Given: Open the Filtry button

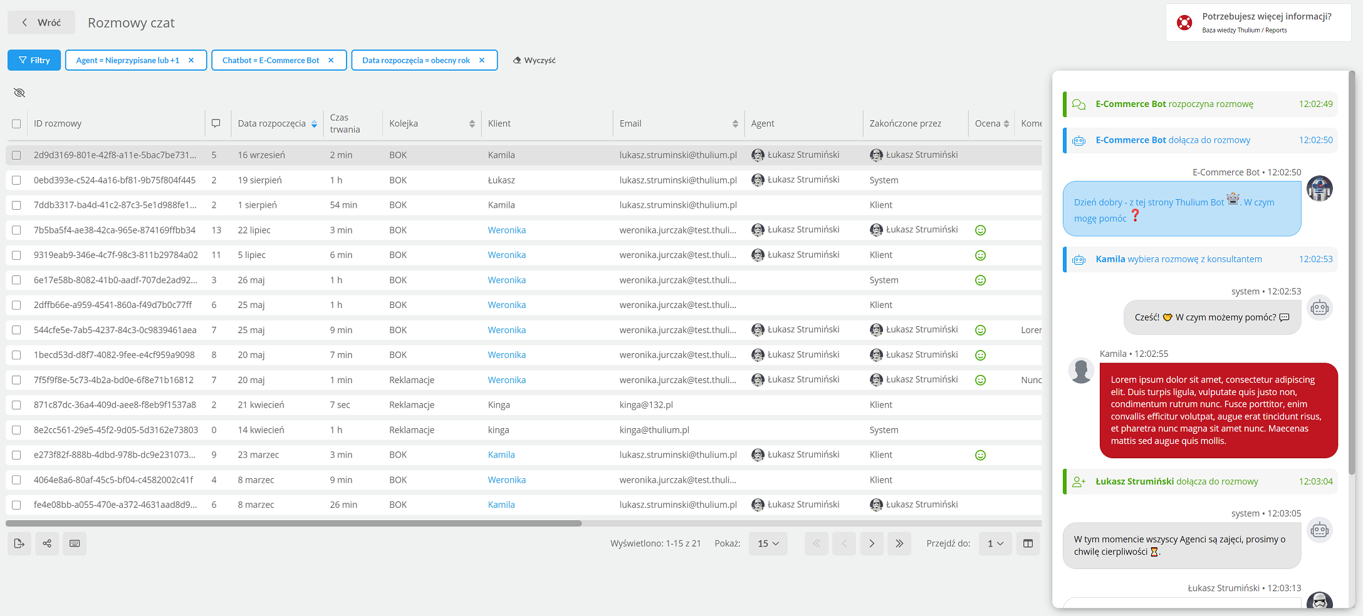Looking at the screenshot, I should point(34,60).
